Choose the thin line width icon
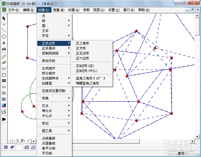This screenshot has width=201, height=157. pos(4,87)
